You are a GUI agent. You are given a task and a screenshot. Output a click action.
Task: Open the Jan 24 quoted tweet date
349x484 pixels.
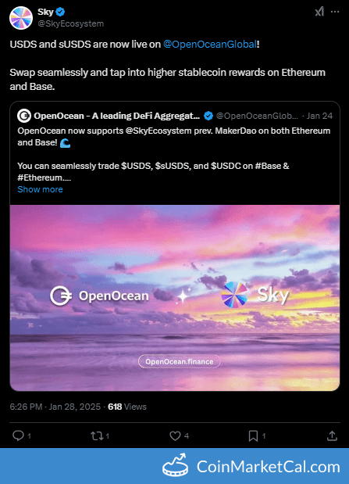(319, 116)
